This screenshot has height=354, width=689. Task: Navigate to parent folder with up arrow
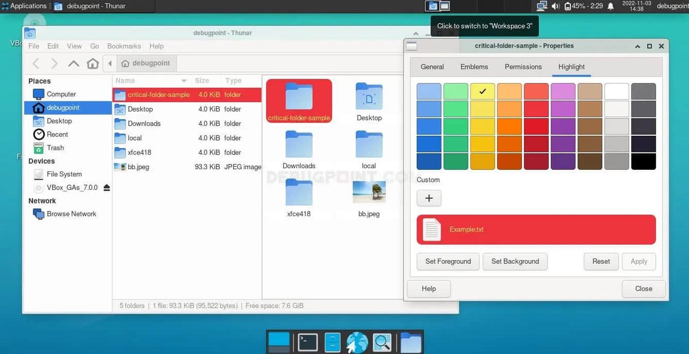74,64
